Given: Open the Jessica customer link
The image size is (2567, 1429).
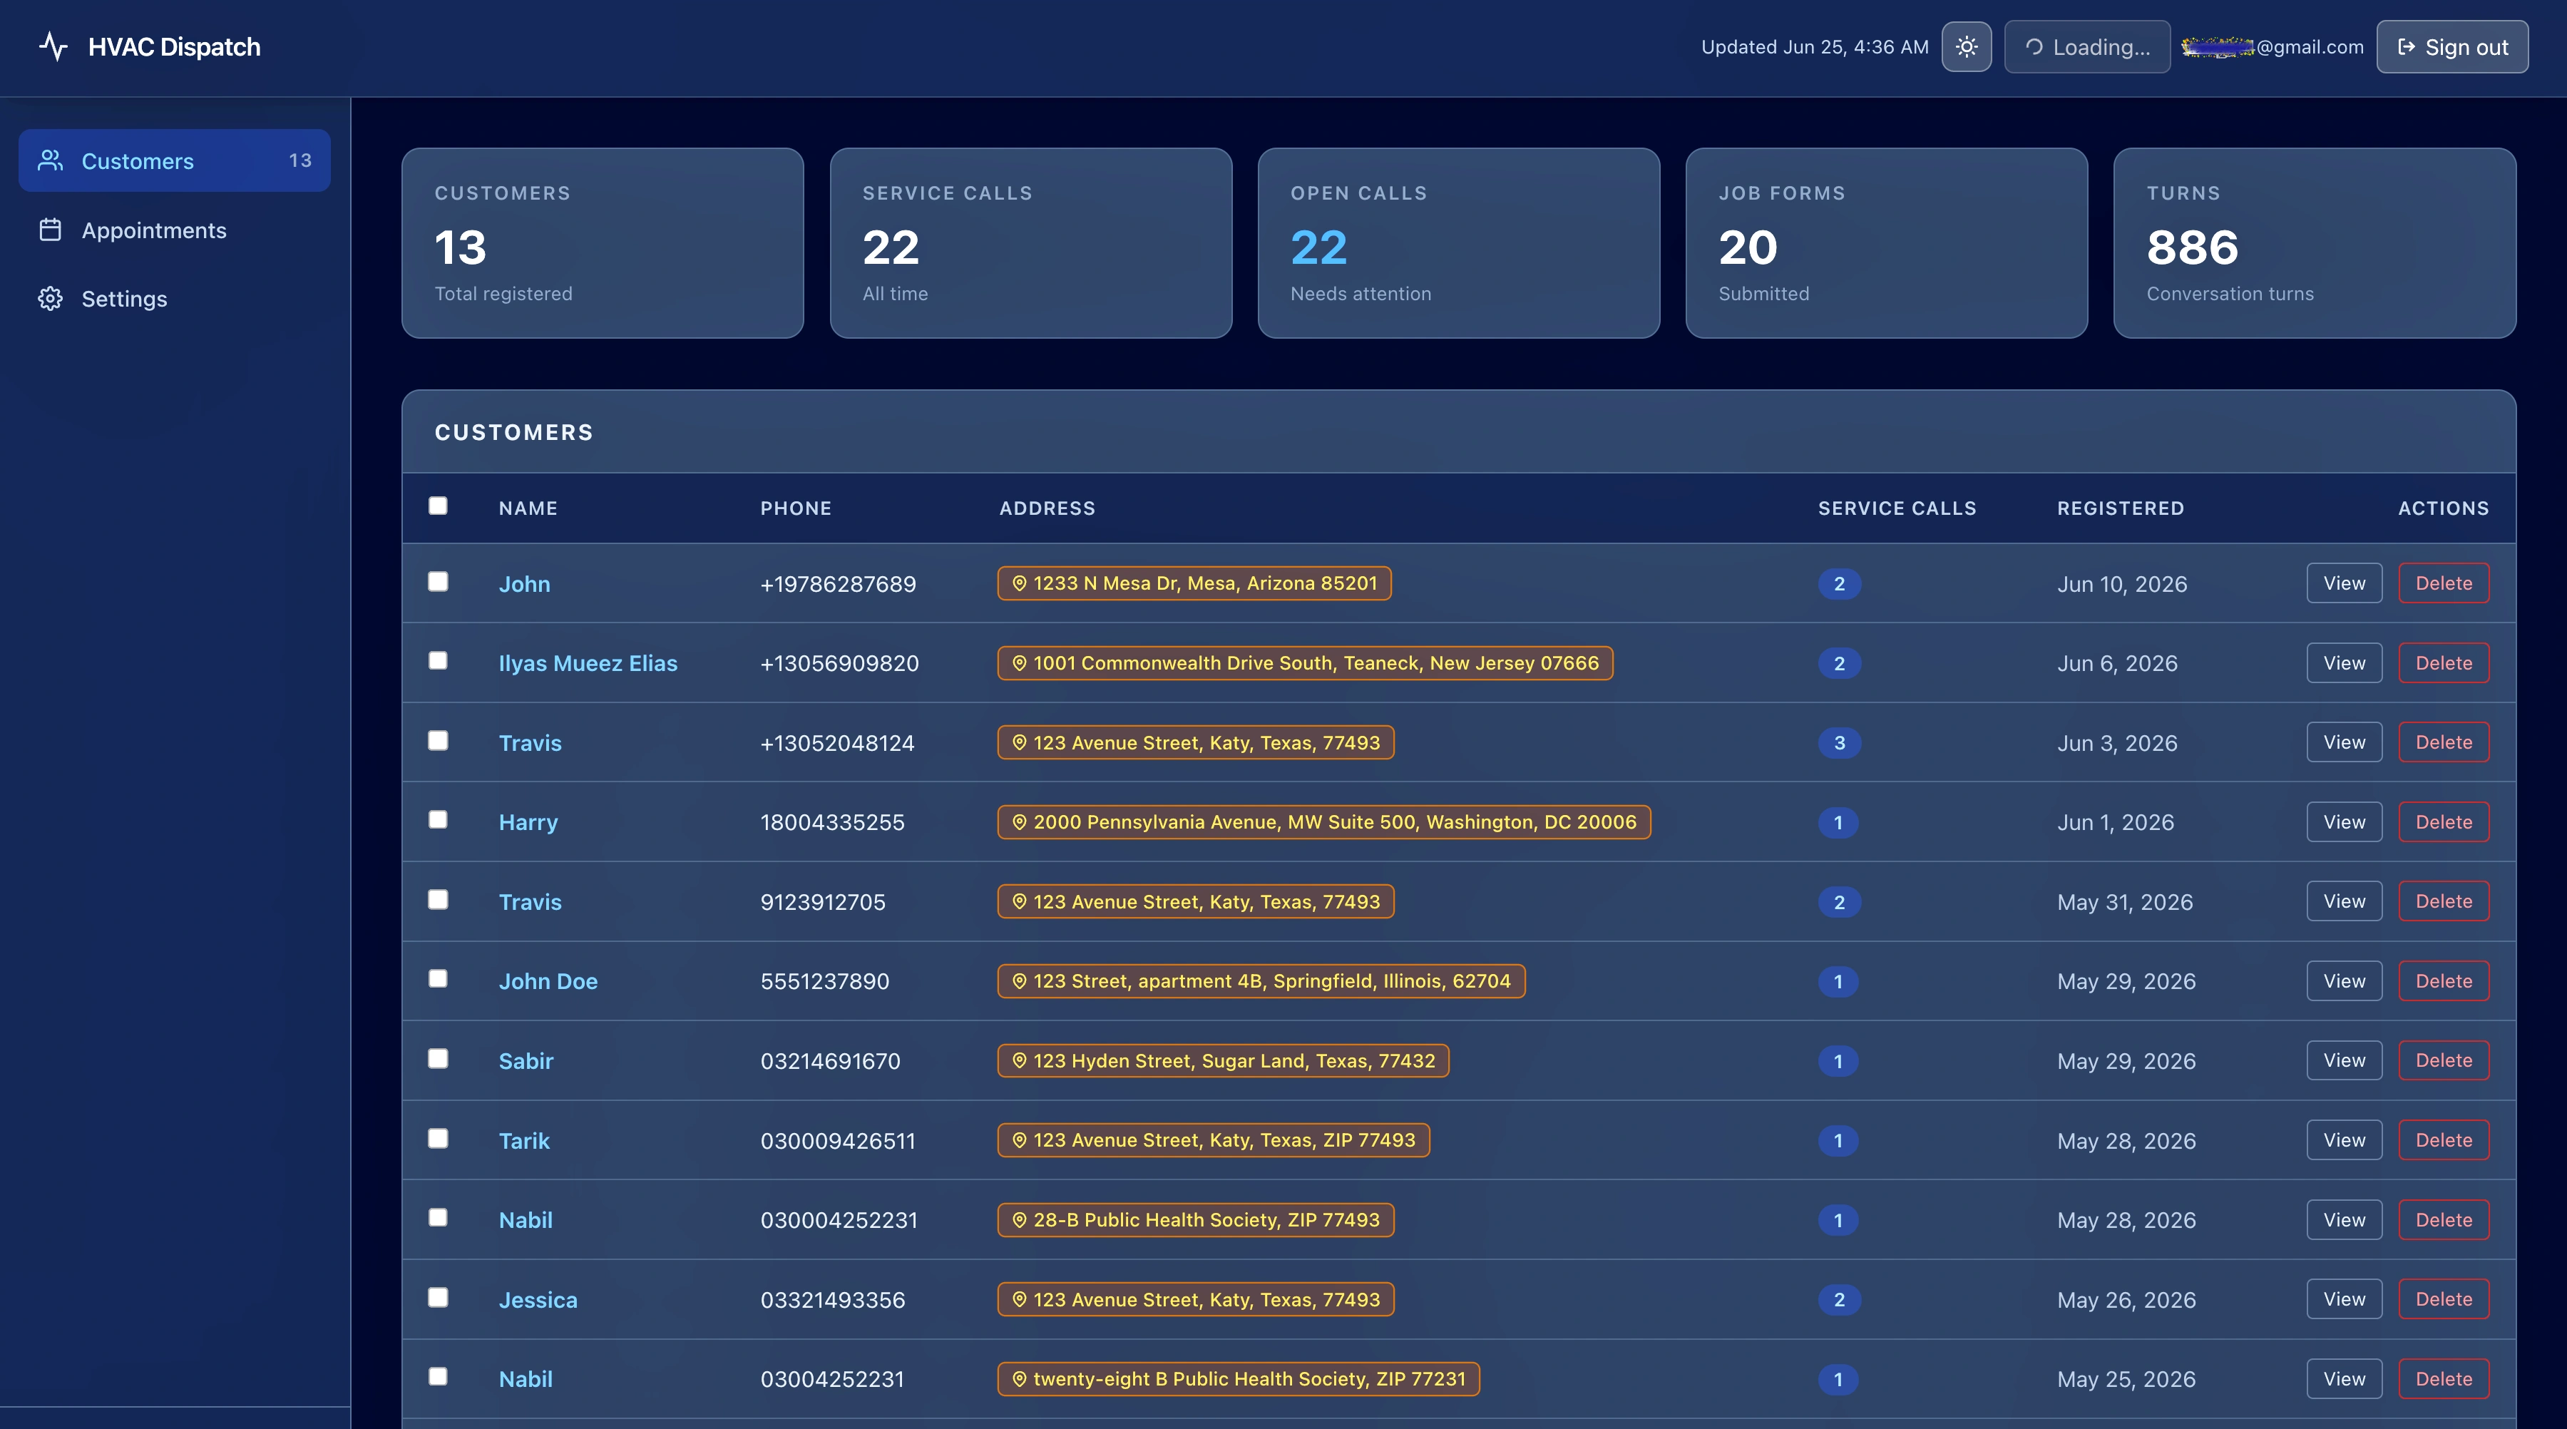Looking at the screenshot, I should (538, 1299).
